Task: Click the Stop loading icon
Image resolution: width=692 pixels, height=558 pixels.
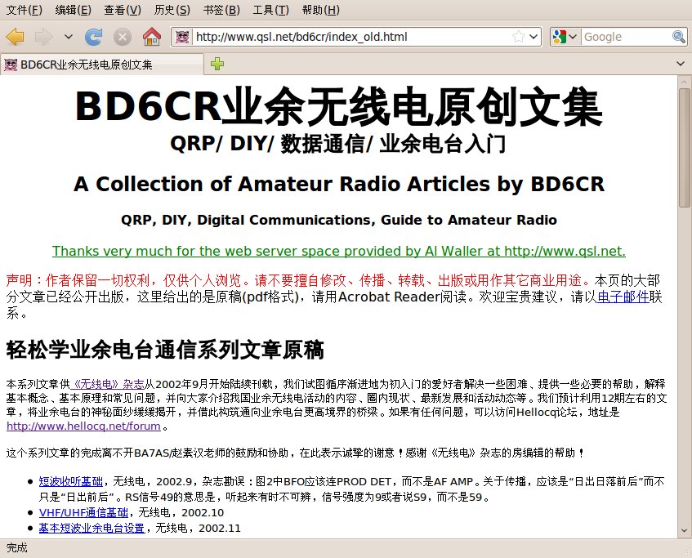Action: click(x=123, y=37)
